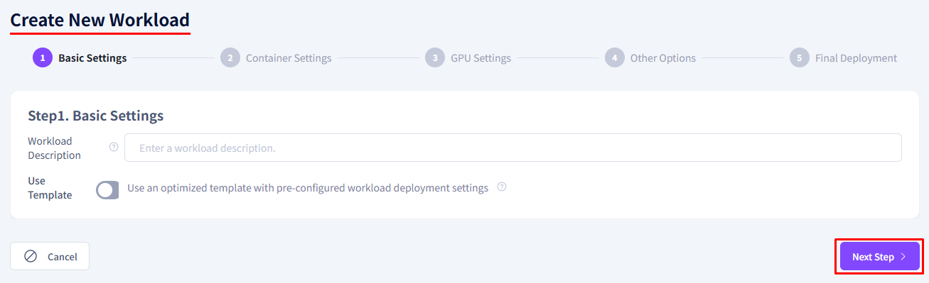This screenshot has width=929, height=283.
Task: Click the step 4 numbered circle
Action: [x=615, y=57]
